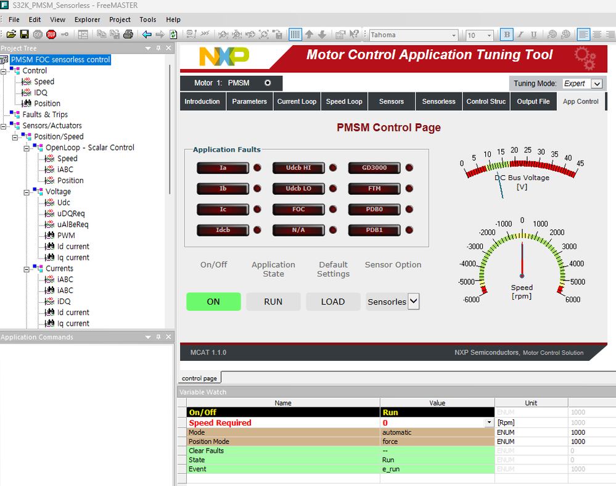Toggle the green ON application switch
The height and width of the screenshot is (486, 616).
point(213,302)
